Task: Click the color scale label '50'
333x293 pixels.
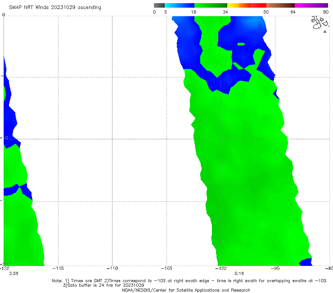Action: [x=266, y=12]
